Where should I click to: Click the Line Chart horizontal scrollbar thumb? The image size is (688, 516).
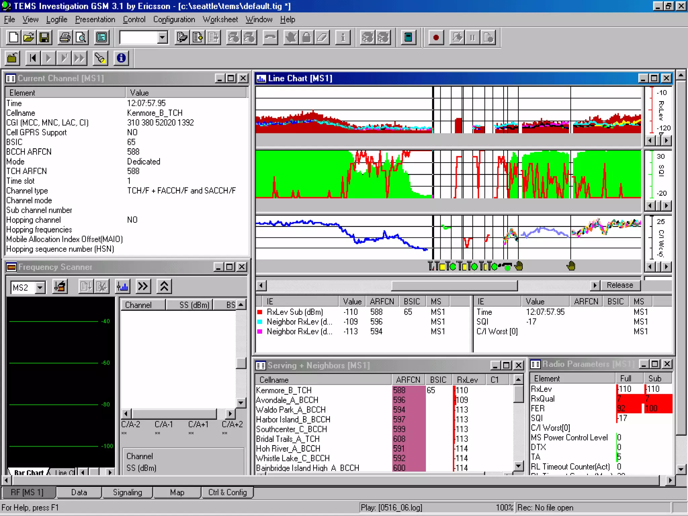tap(454, 286)
